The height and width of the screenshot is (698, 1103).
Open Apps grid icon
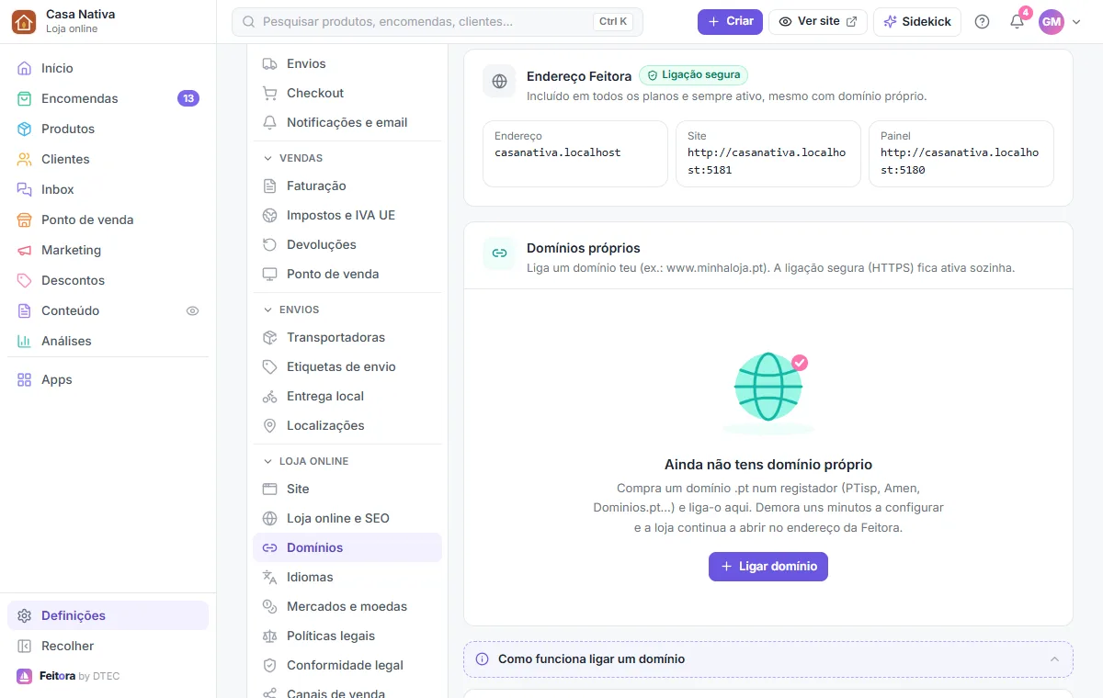tap(24, 379)
